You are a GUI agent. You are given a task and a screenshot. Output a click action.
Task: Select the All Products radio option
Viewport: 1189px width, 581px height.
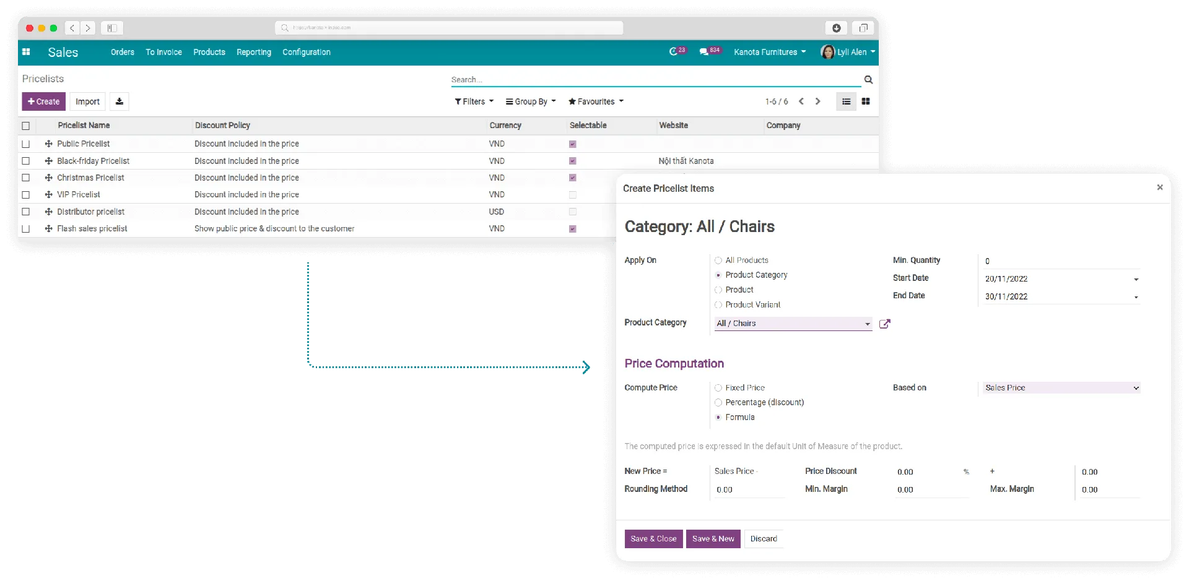point(718,260)
